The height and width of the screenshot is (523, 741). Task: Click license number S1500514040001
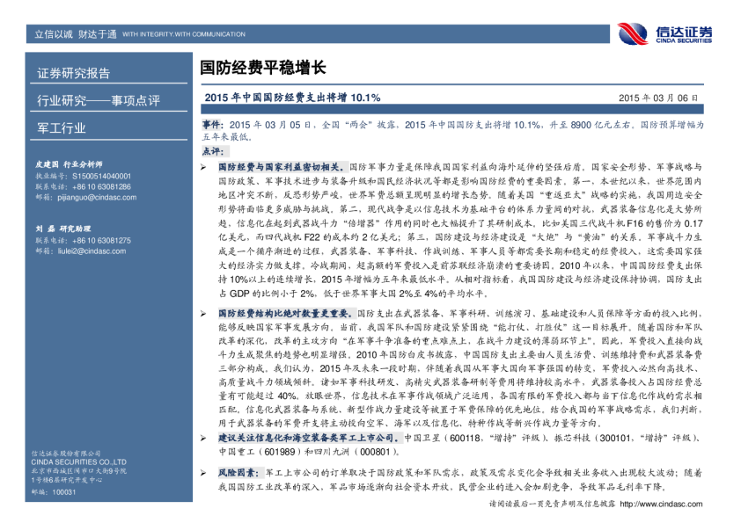pos(101,176)
